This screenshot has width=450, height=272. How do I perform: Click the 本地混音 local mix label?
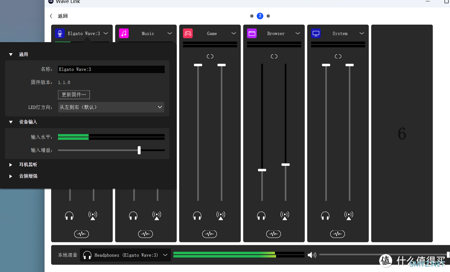[67, 255]
